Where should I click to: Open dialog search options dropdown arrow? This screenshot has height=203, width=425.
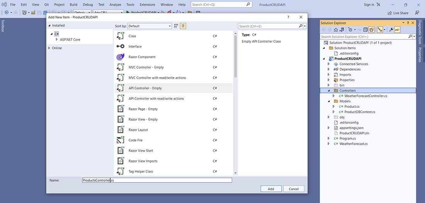pos(305,26)
